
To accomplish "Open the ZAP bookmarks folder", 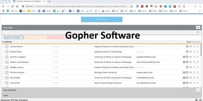I will (124, 11).
